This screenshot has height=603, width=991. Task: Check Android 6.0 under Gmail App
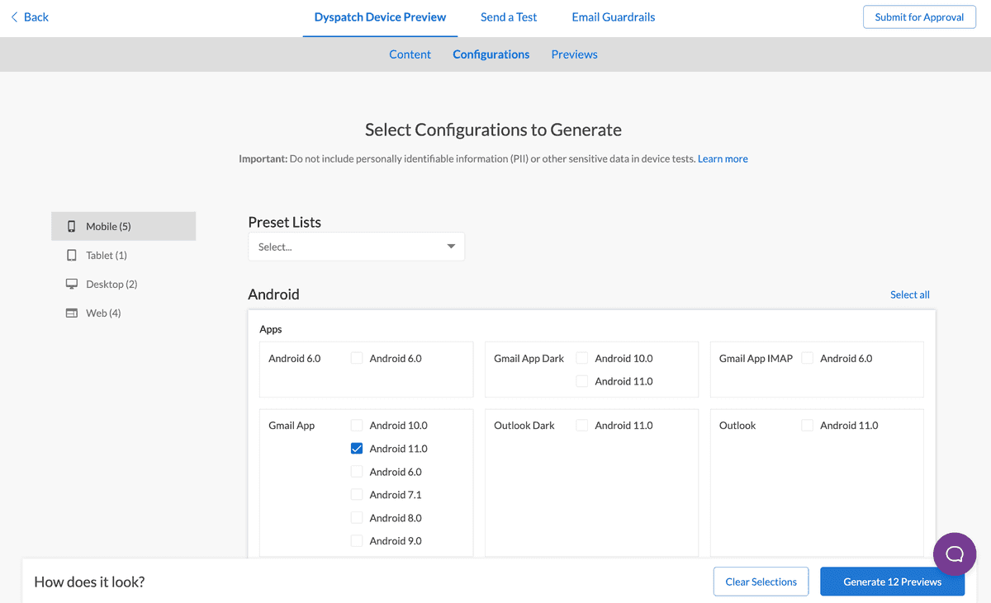click(357, 472)
